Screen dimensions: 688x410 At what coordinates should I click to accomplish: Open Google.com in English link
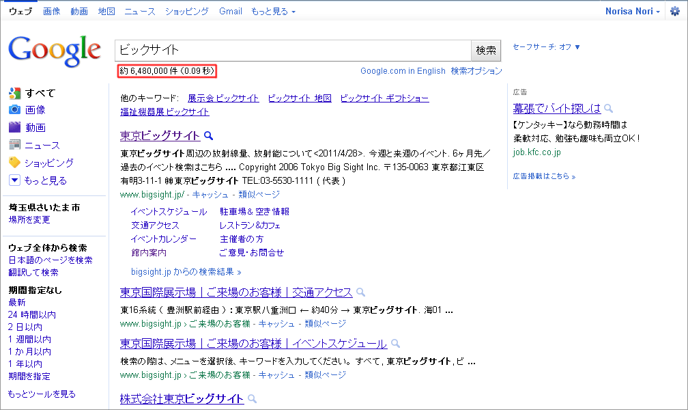coord(403,71)
